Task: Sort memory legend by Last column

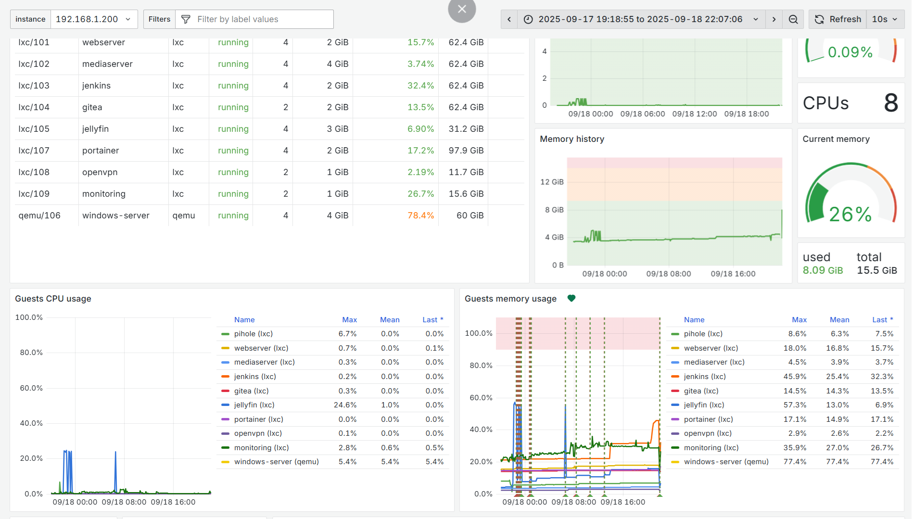Action: pos(882,320)
